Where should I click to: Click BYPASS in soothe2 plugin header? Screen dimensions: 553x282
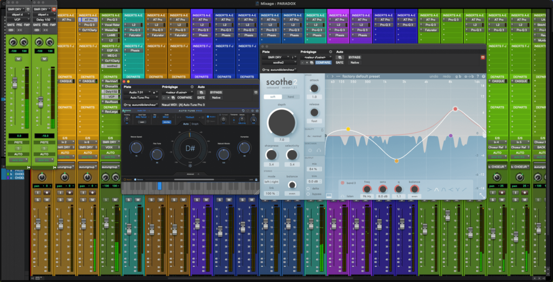355,57
